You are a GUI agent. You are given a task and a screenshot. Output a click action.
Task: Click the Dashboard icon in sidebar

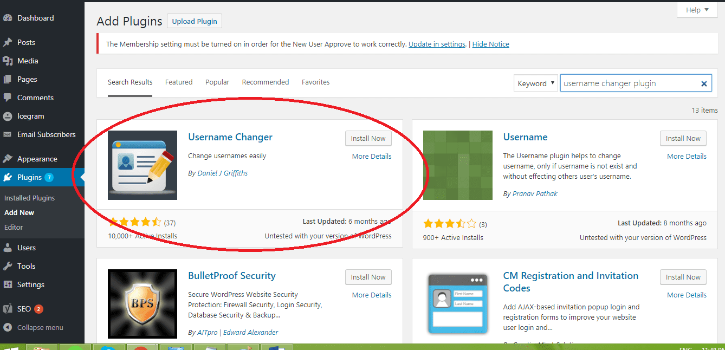(x=8, y=18)
